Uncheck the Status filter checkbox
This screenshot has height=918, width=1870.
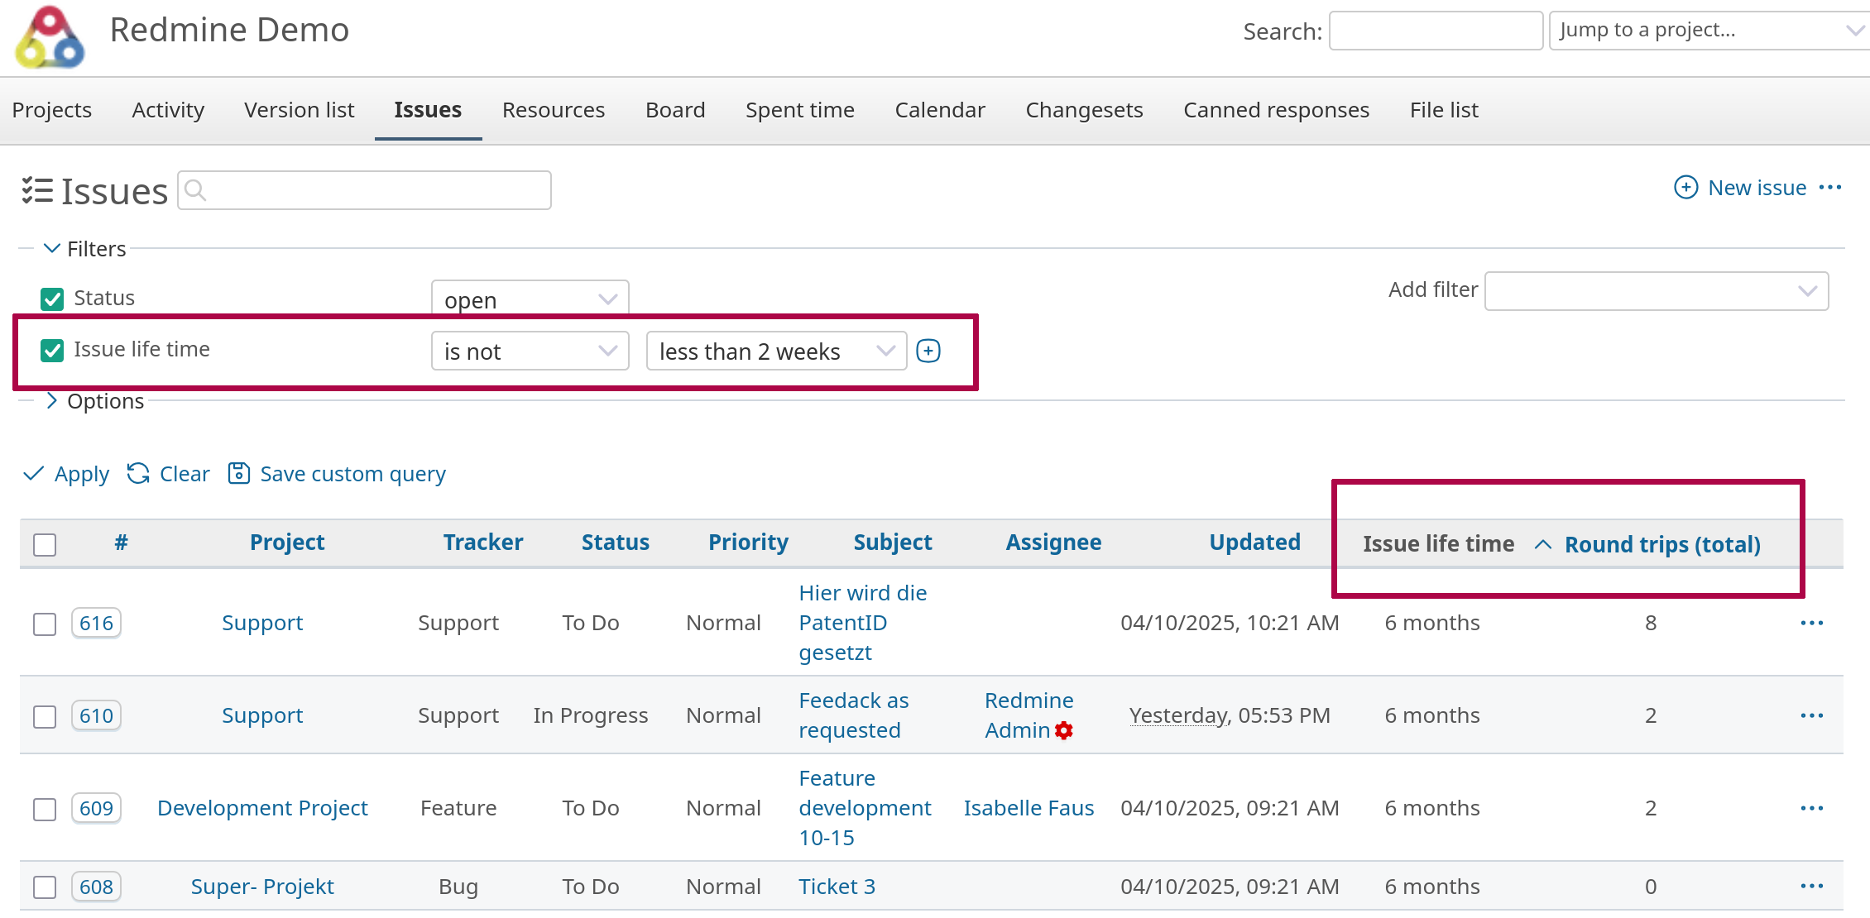[x=52, y=299]
